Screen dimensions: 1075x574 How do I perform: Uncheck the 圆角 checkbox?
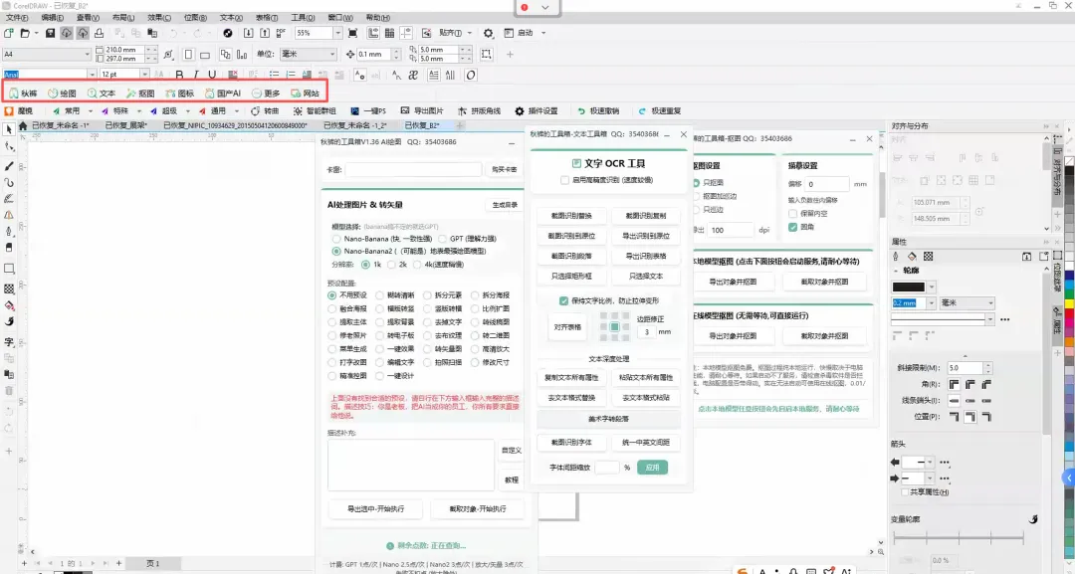coord(792,227)
